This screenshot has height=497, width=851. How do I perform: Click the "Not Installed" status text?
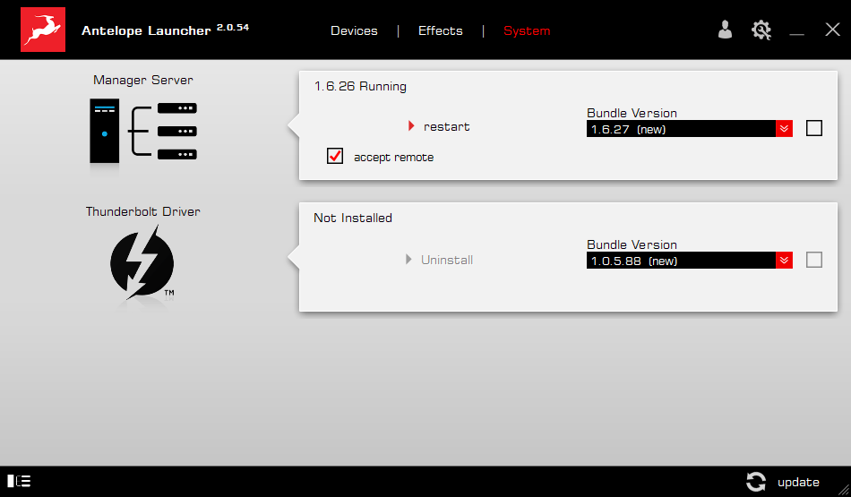[353, 218]
